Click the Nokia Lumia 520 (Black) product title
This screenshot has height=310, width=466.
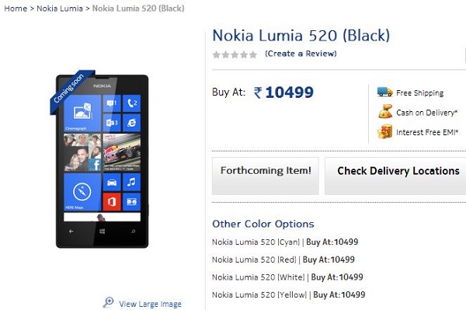coord(301,36)
